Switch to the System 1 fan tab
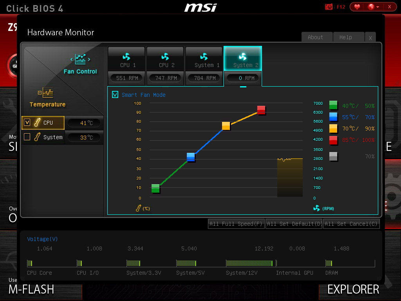401x301 pixels. coord(204,58)
